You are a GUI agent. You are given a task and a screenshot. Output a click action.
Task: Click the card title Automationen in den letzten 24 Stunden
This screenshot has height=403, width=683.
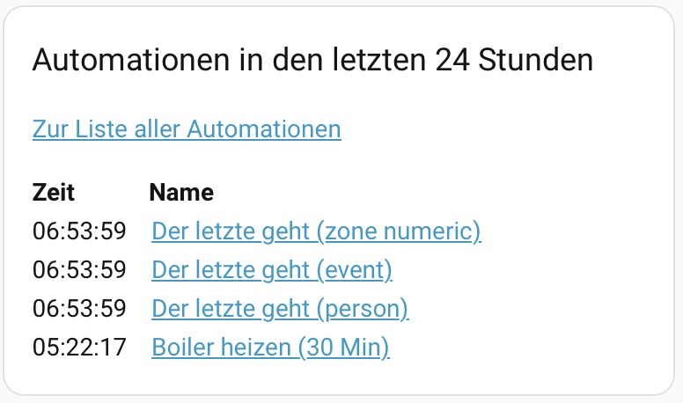(x=312, y=61)
